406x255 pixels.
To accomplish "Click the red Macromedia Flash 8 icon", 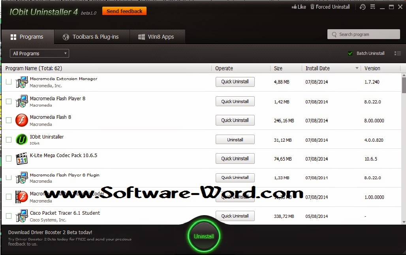I will coord(21,120).
